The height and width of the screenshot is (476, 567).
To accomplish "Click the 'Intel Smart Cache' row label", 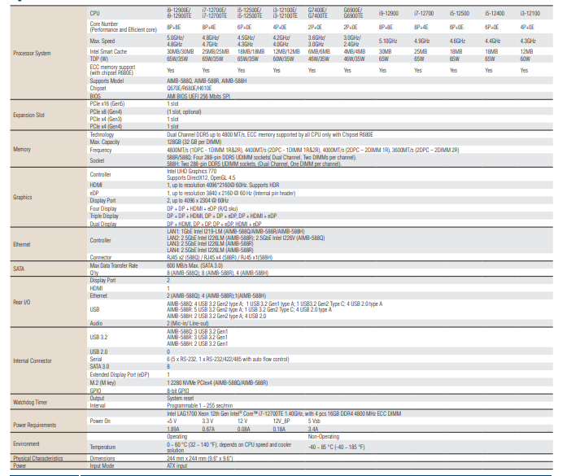I will click(x=108, y=52).
